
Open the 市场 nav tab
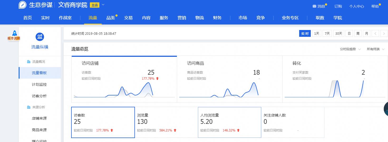point(243,18)
